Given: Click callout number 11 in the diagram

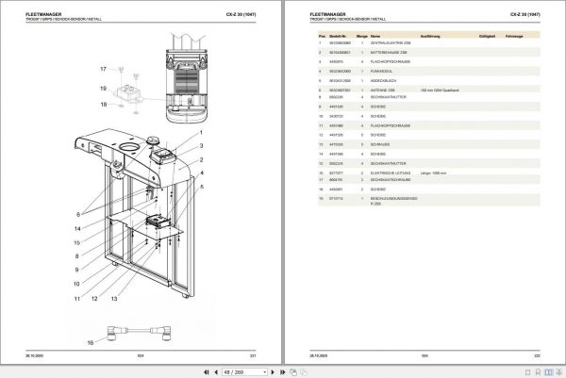Looking at the screenshot, I should coord(77,299).
